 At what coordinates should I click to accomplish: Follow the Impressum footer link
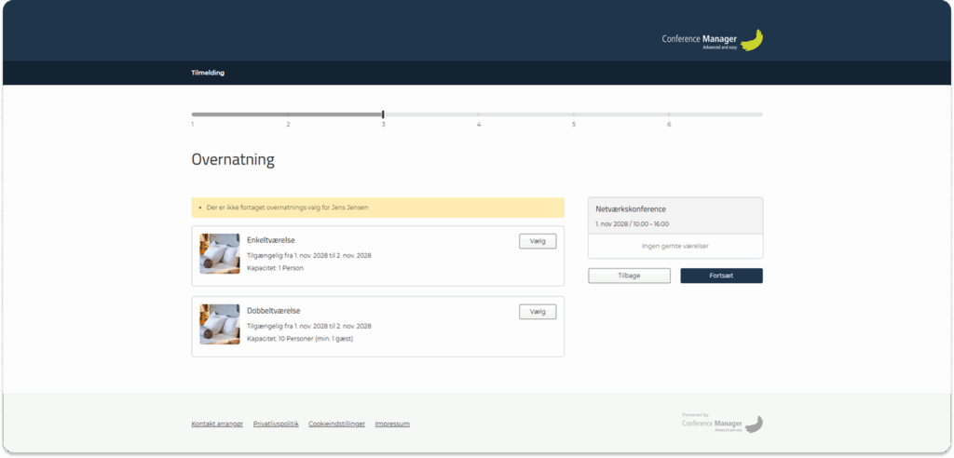click(392, 424)
